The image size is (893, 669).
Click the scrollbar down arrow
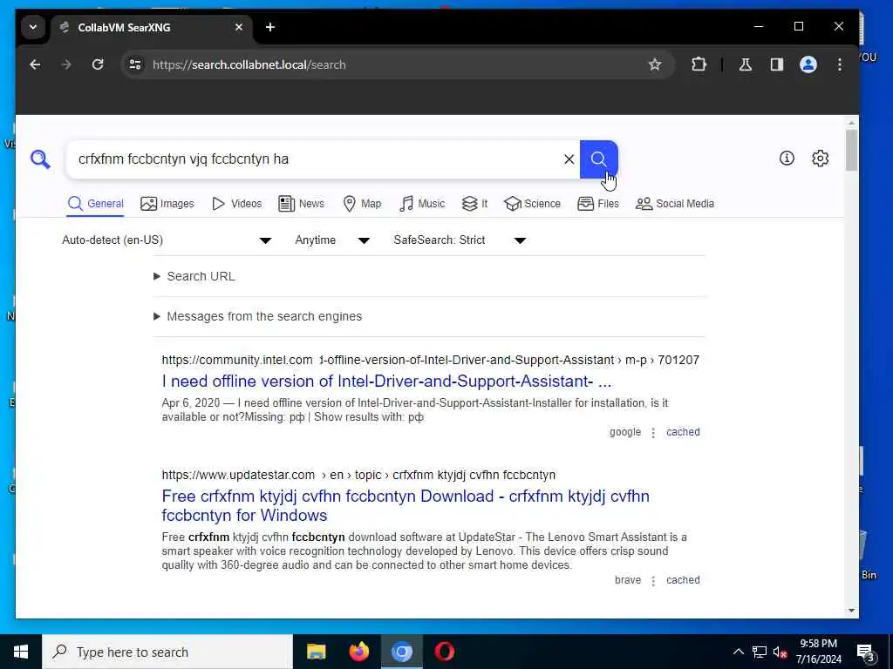tap(851, 611)
